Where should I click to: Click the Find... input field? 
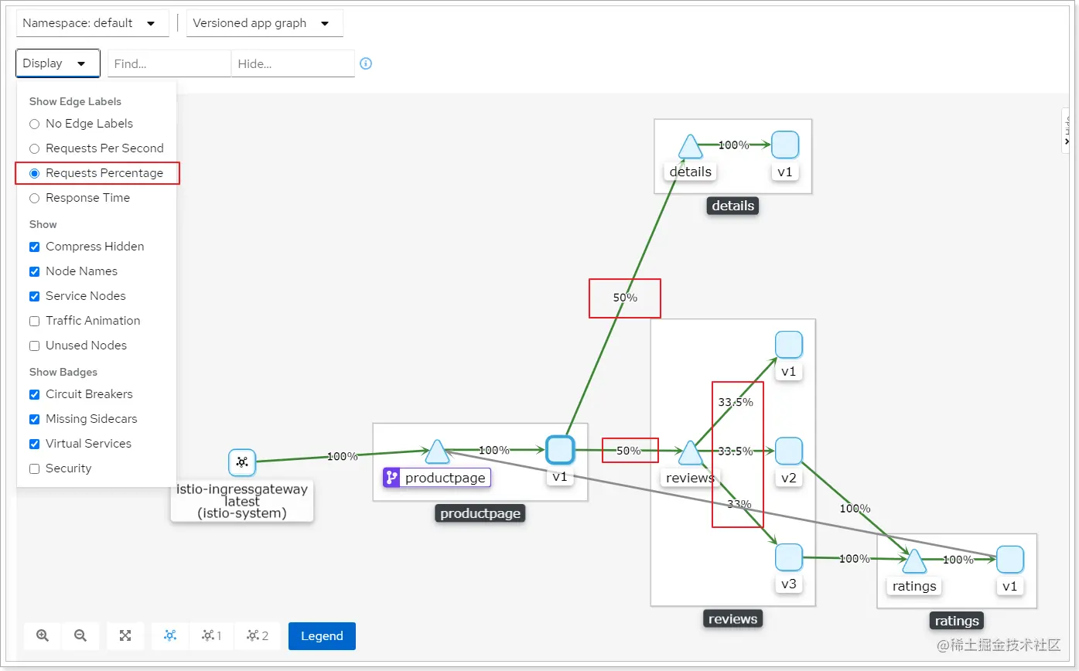[169, 63]
